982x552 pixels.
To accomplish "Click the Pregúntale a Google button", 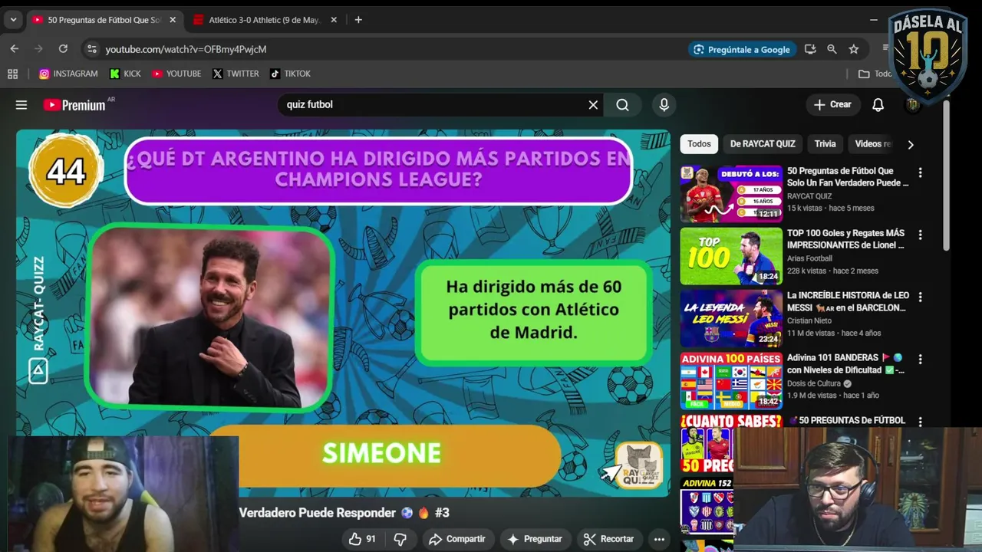I will click(x=742, y=49).
